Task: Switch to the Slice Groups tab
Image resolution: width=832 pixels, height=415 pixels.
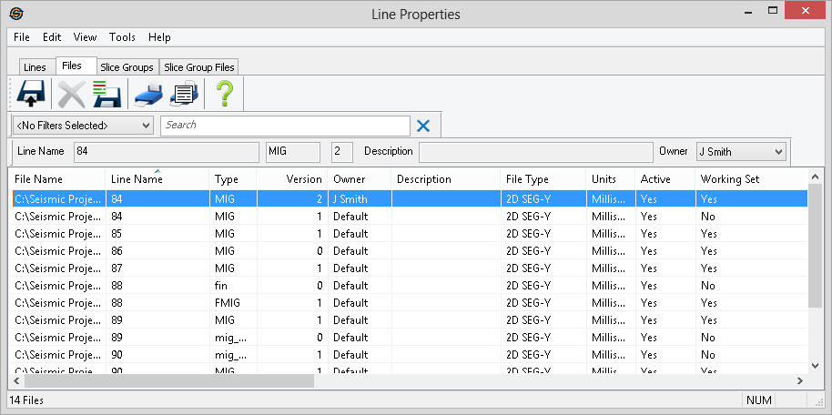Action: point(127,67)
